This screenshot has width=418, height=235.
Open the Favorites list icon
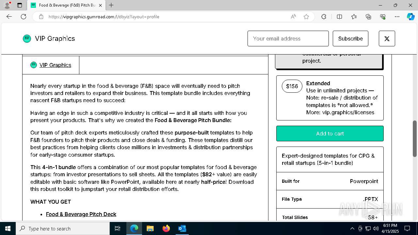(x=354, y=17)
